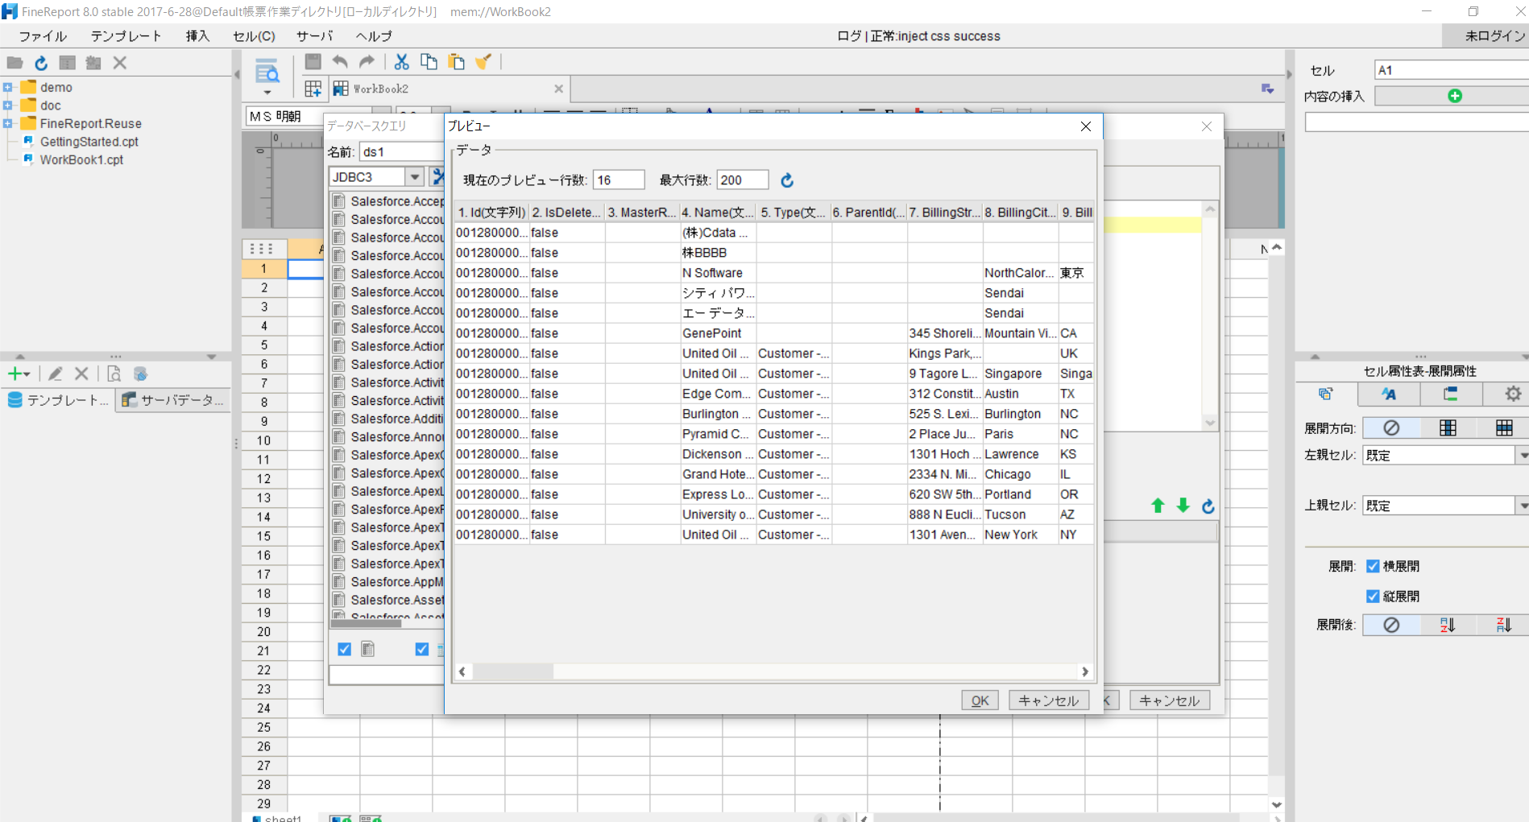Select vertical expansion direction icon

pyautogui.click(x=1448, y=428)
